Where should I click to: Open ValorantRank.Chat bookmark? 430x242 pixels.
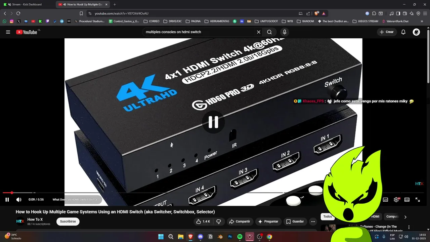pos(395,21)
